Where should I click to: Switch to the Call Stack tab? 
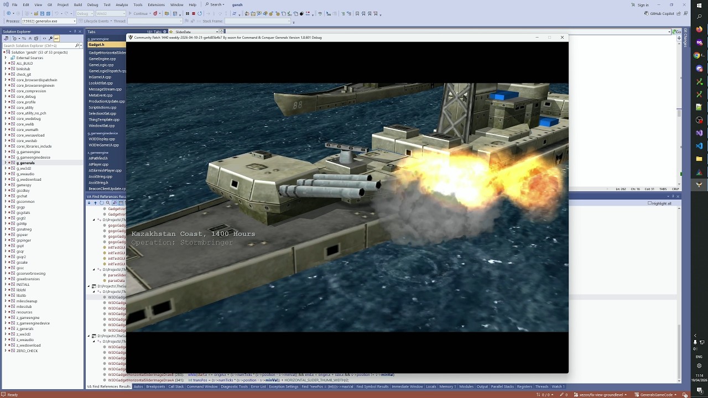(x=176, y=387)
